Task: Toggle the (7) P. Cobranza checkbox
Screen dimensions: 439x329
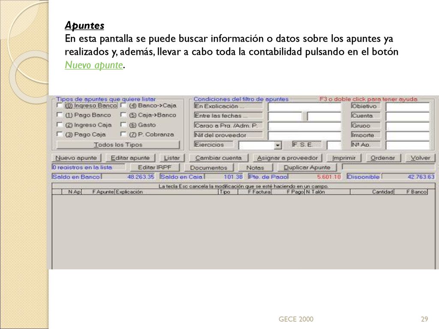Action: tap(123, 134)
